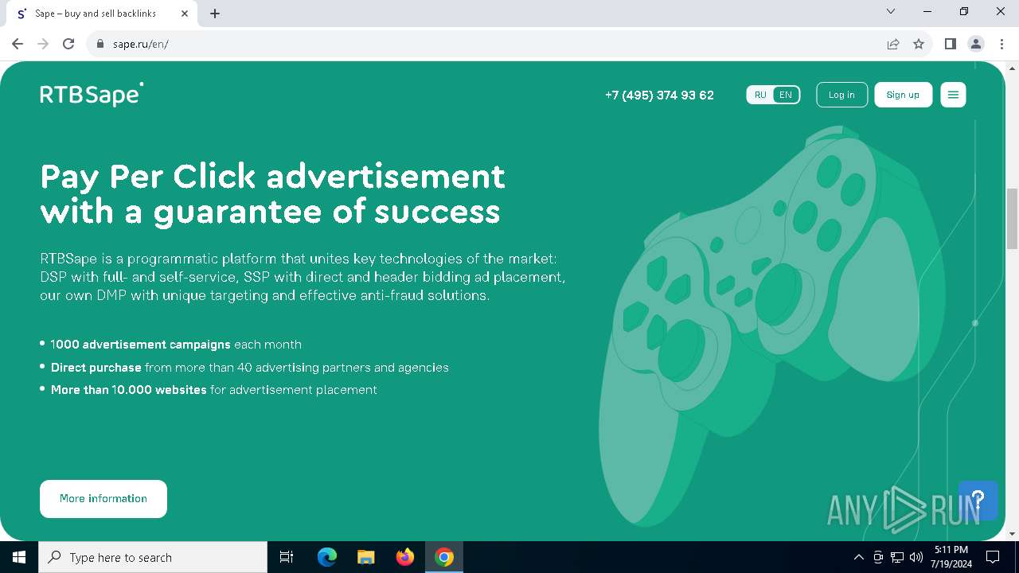Open the notifications action center

[x=993, y=557]
